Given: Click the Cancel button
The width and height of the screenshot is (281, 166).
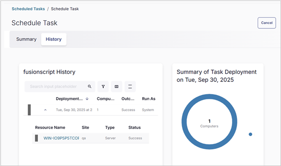Looking at the screenshot, I should (267, 23).
